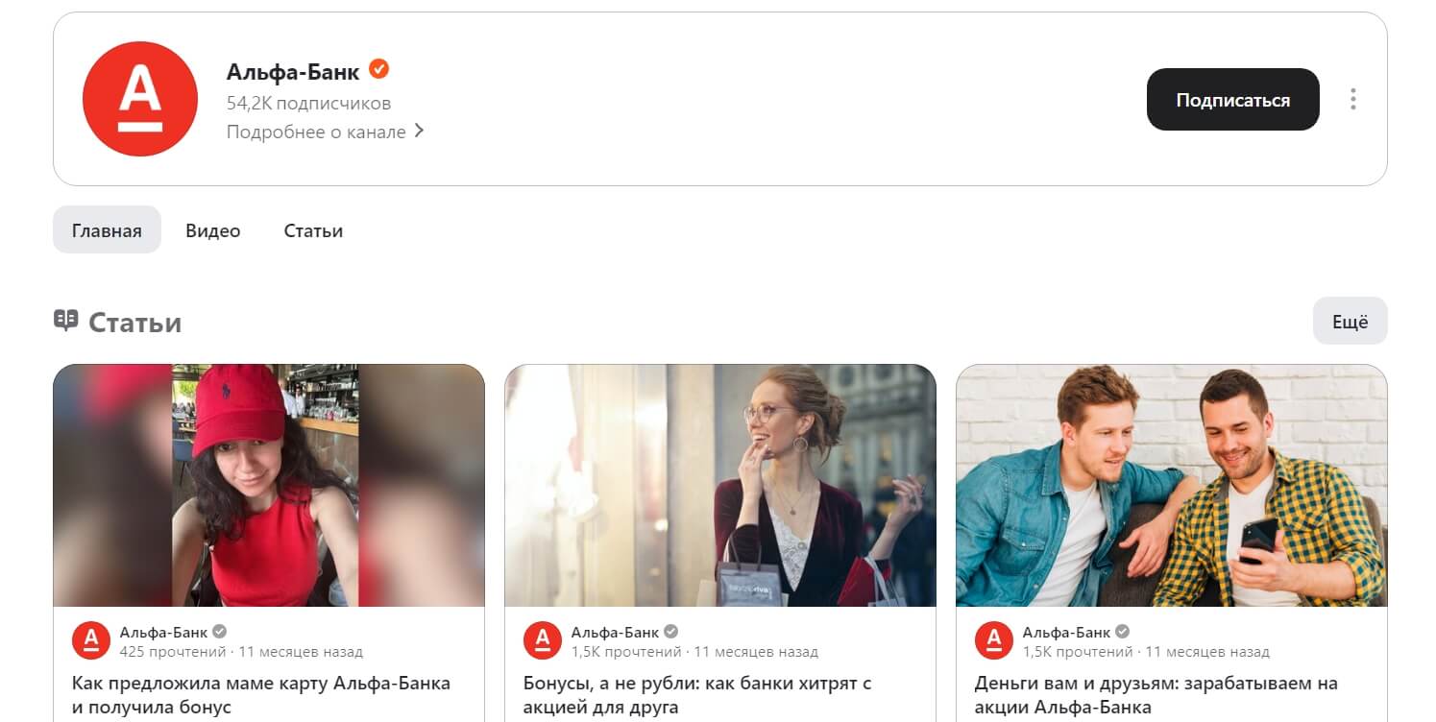Click Alfa-Bank avatar on the mom's card article
This screenshot has height=722, width=1436.
pyautogui.click(x=91, y=640)
